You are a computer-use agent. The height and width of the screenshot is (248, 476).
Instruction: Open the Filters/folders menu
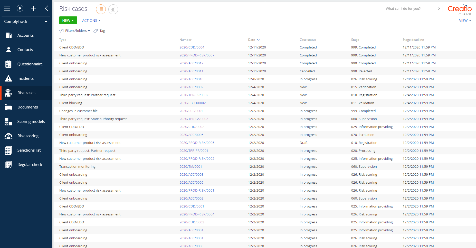click(76, 31)
